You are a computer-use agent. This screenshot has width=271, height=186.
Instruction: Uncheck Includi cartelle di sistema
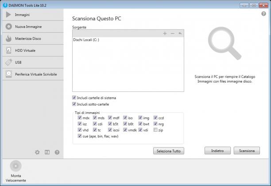(74, 98)
